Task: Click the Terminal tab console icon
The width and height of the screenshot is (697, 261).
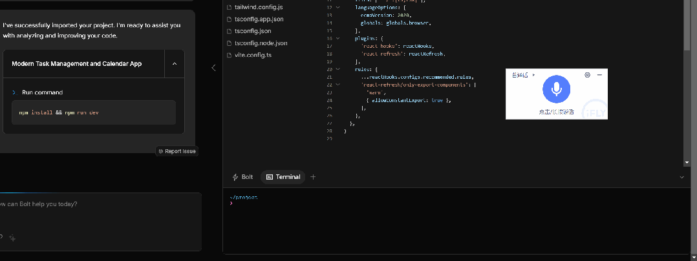Action: click(x=270, y=176)
